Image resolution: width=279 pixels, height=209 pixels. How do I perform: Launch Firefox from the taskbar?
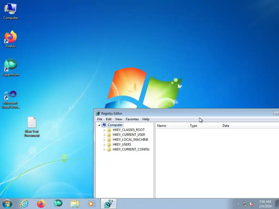tap(41, 204)
